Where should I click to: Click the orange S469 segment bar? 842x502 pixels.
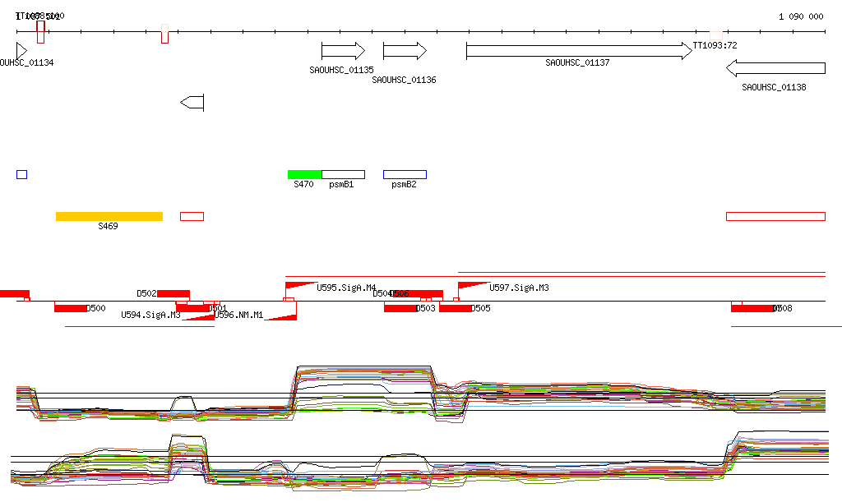click(109, 216)
